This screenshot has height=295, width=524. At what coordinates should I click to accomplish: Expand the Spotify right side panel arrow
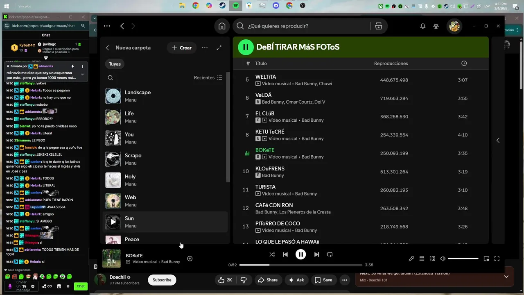[498, 140]
